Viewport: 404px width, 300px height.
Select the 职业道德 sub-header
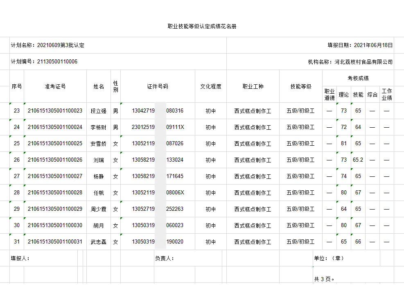coord(329,95)
